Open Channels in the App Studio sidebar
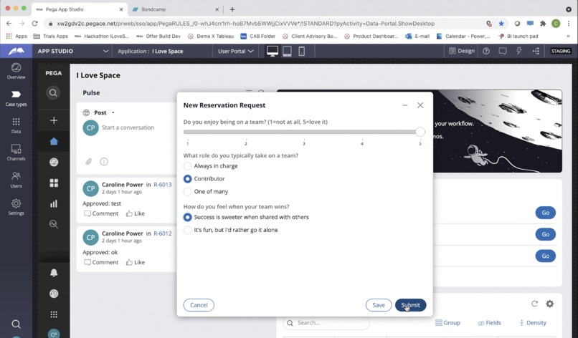 (16, 153)
